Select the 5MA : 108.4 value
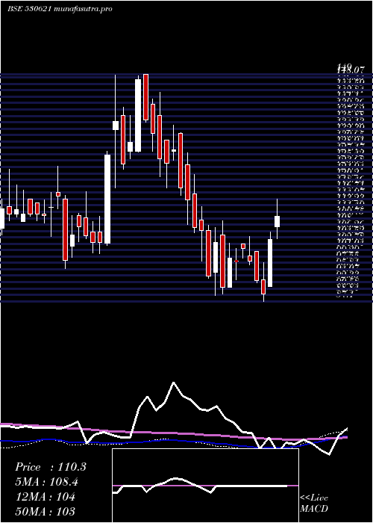Image resolution: width=373 pixels, height=523 pixels. click(x=48, y=482)
